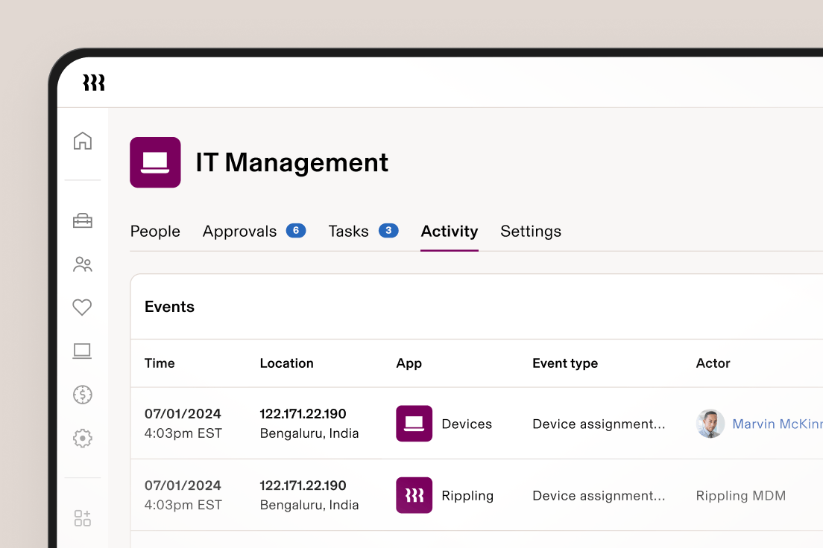Switch to the People tab
The image size is (823, 548).
[x=155, y=231]
